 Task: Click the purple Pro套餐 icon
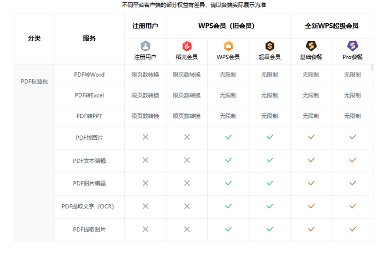click(352, 46)
